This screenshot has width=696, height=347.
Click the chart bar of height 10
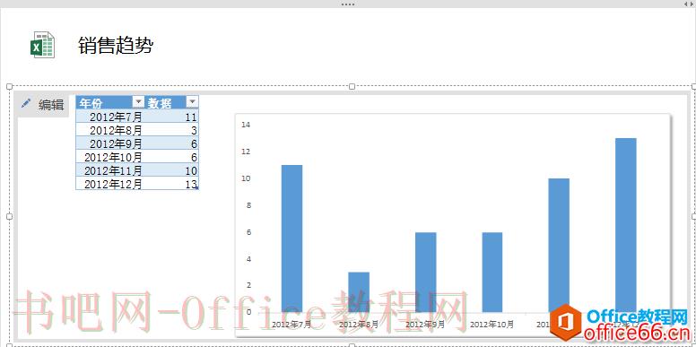tap(559, 245)
